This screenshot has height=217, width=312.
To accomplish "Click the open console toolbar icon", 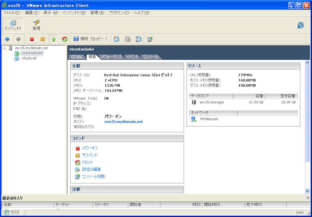I will click(150, 39).
